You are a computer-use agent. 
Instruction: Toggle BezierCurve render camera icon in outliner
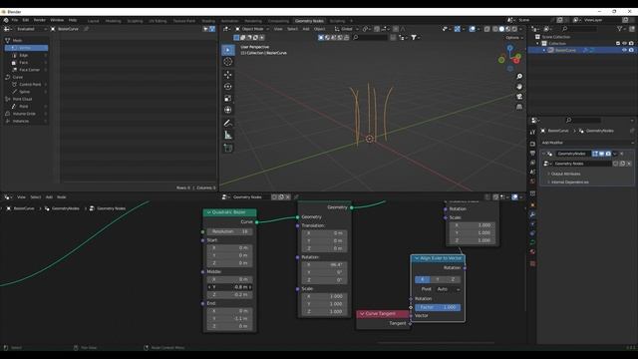point(631,50)
